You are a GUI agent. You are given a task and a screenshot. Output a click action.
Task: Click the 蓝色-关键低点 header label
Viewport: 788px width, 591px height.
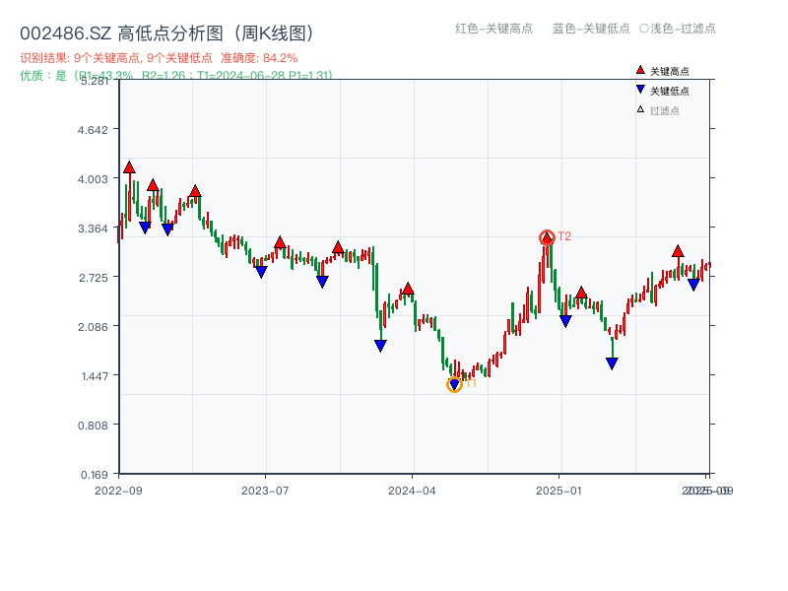(591, 29)
